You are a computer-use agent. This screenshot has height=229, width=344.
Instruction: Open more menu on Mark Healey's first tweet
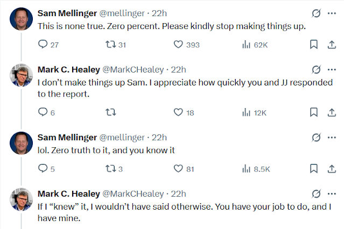(331, 69)
